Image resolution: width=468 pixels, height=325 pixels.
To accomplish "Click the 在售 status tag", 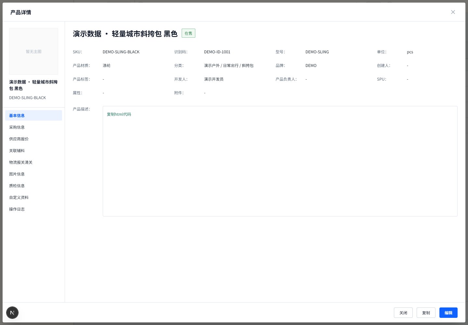I will tap(188, 33).
